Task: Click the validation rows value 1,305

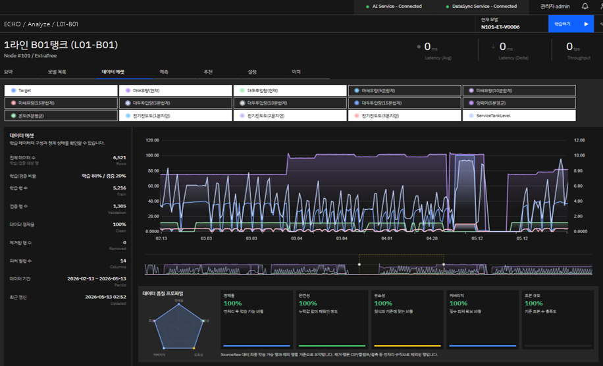Action: point(120,206)
